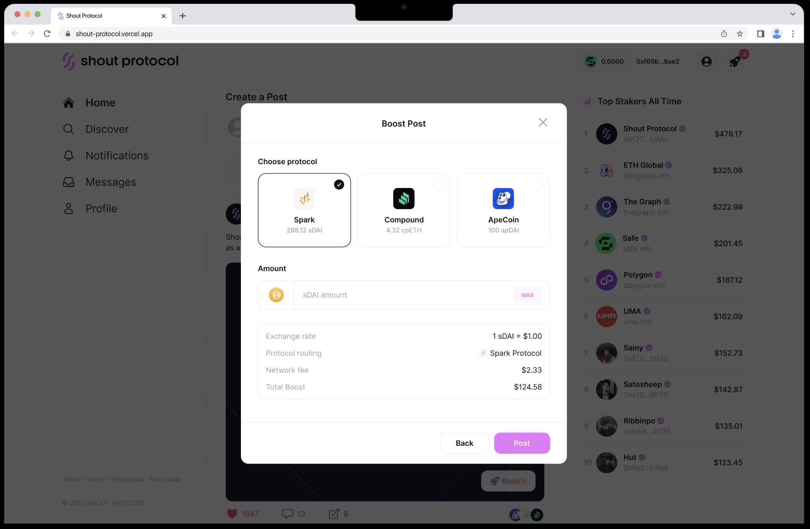
Task: Open the Home menu item
Action: [100, 102]
